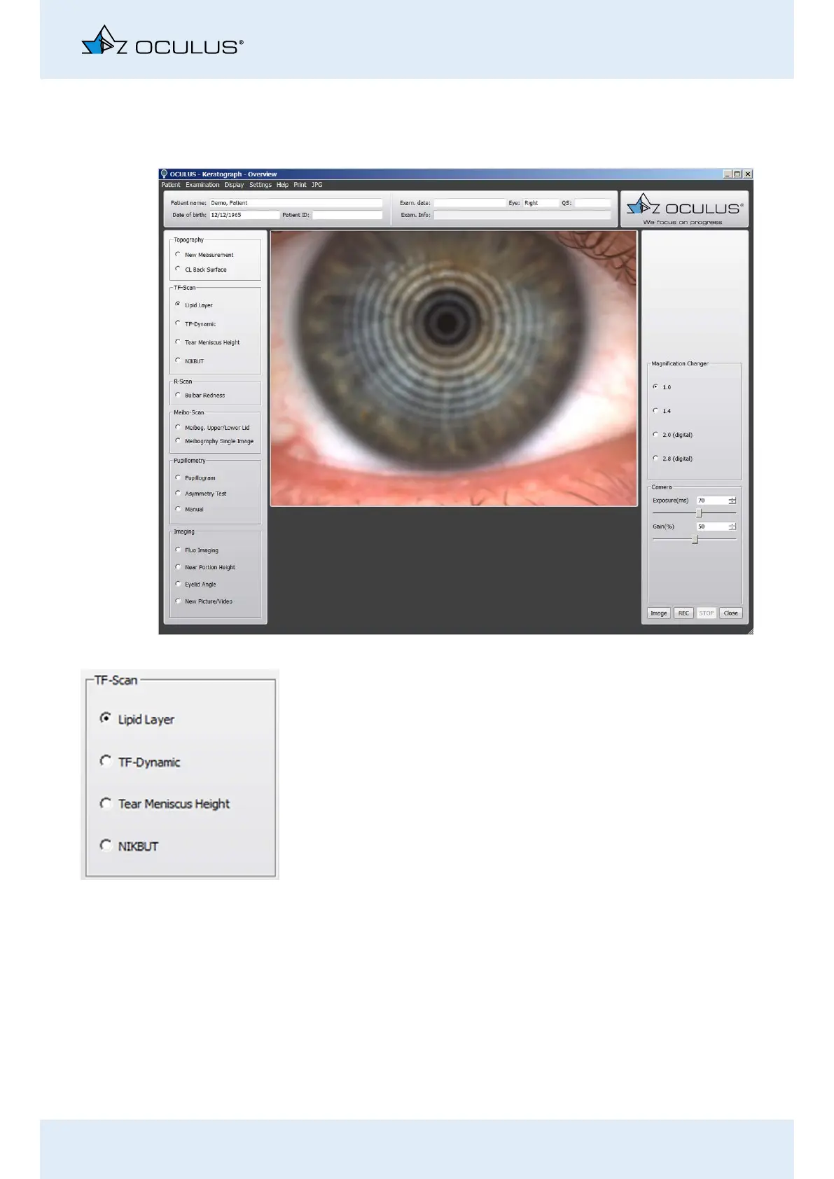Image resolution: width=834 pixels, height=1179 pixels.
Task: Click the QS field
Action: tap(593, 203)
